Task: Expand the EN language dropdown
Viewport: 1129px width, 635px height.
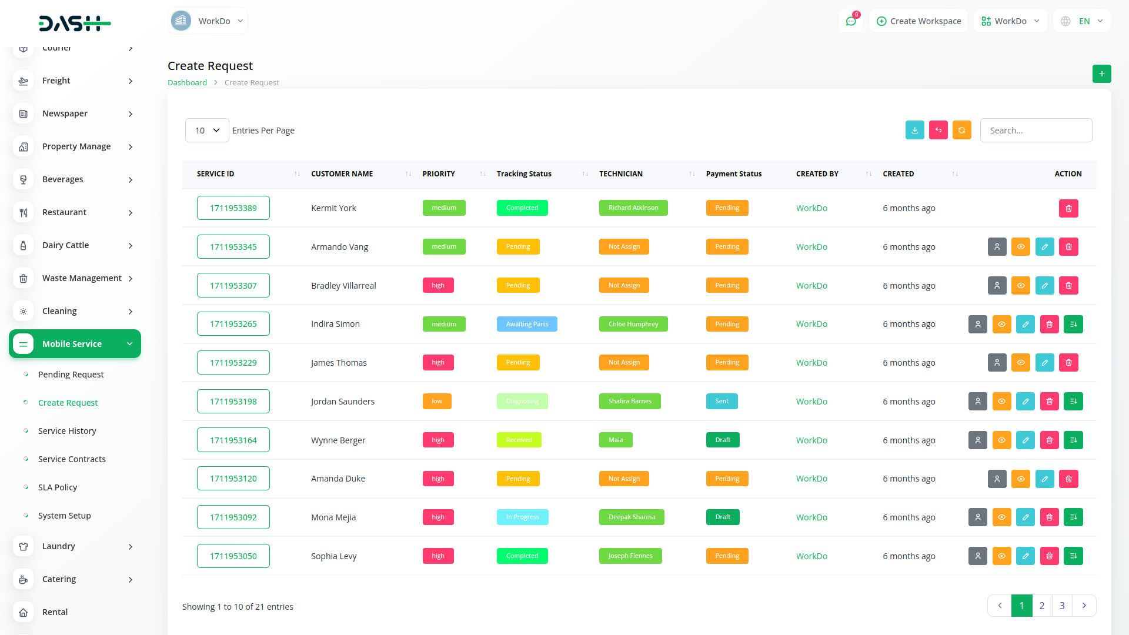Action: (1083, 21)
